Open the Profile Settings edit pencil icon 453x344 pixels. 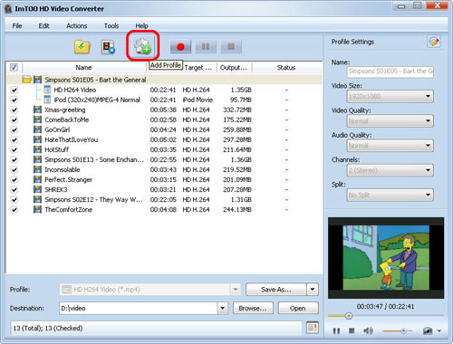[x=434, y=42]
